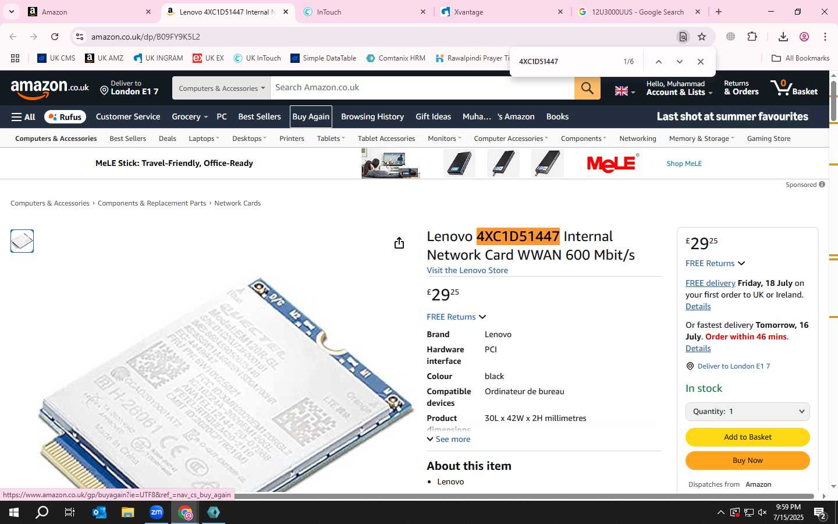Viewport: 838px width, 524px height.
Task: Open Monitors submenu dropdown
Action: 445,139
